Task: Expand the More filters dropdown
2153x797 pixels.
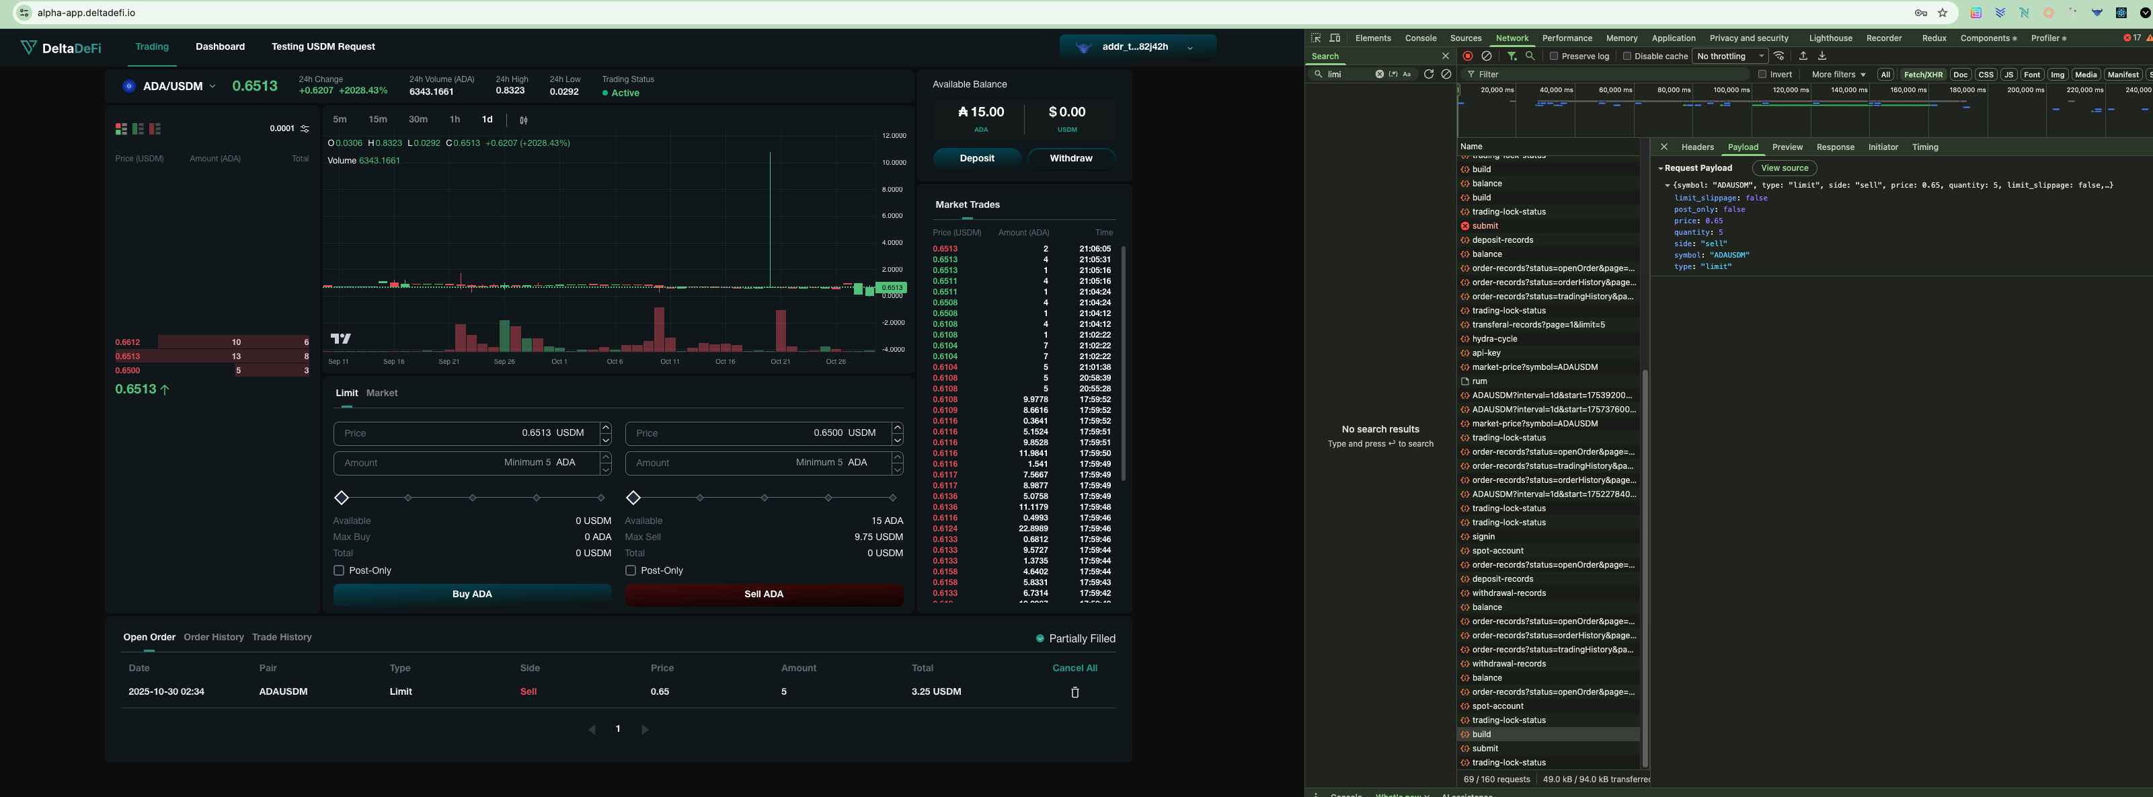Action: (1838, 75)
